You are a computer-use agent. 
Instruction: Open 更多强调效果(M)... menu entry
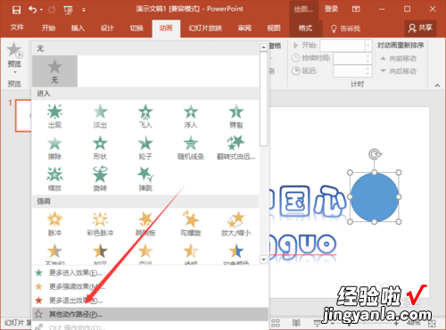(150, 286)
